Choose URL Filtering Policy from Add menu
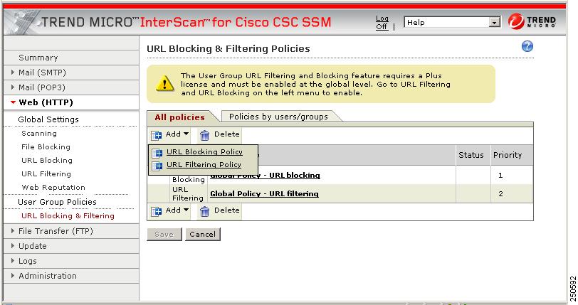The image size is (578, 305). click(204, 165)
